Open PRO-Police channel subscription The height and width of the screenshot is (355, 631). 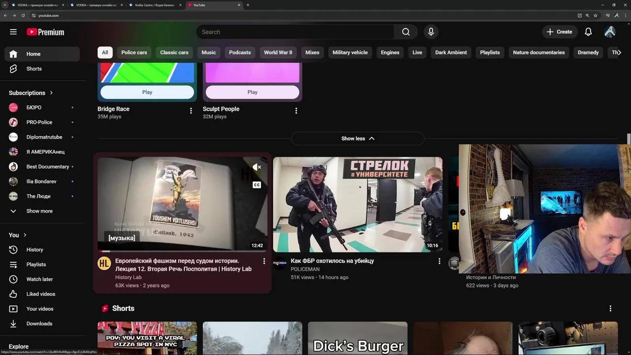42,122
